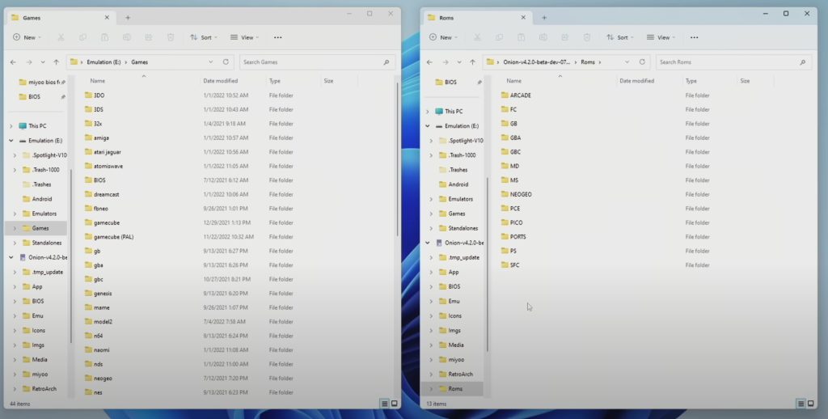This screenshot has width=828, height=419.
Task: Select the dreamcast folder in Games list
Action: pos(106,194)
